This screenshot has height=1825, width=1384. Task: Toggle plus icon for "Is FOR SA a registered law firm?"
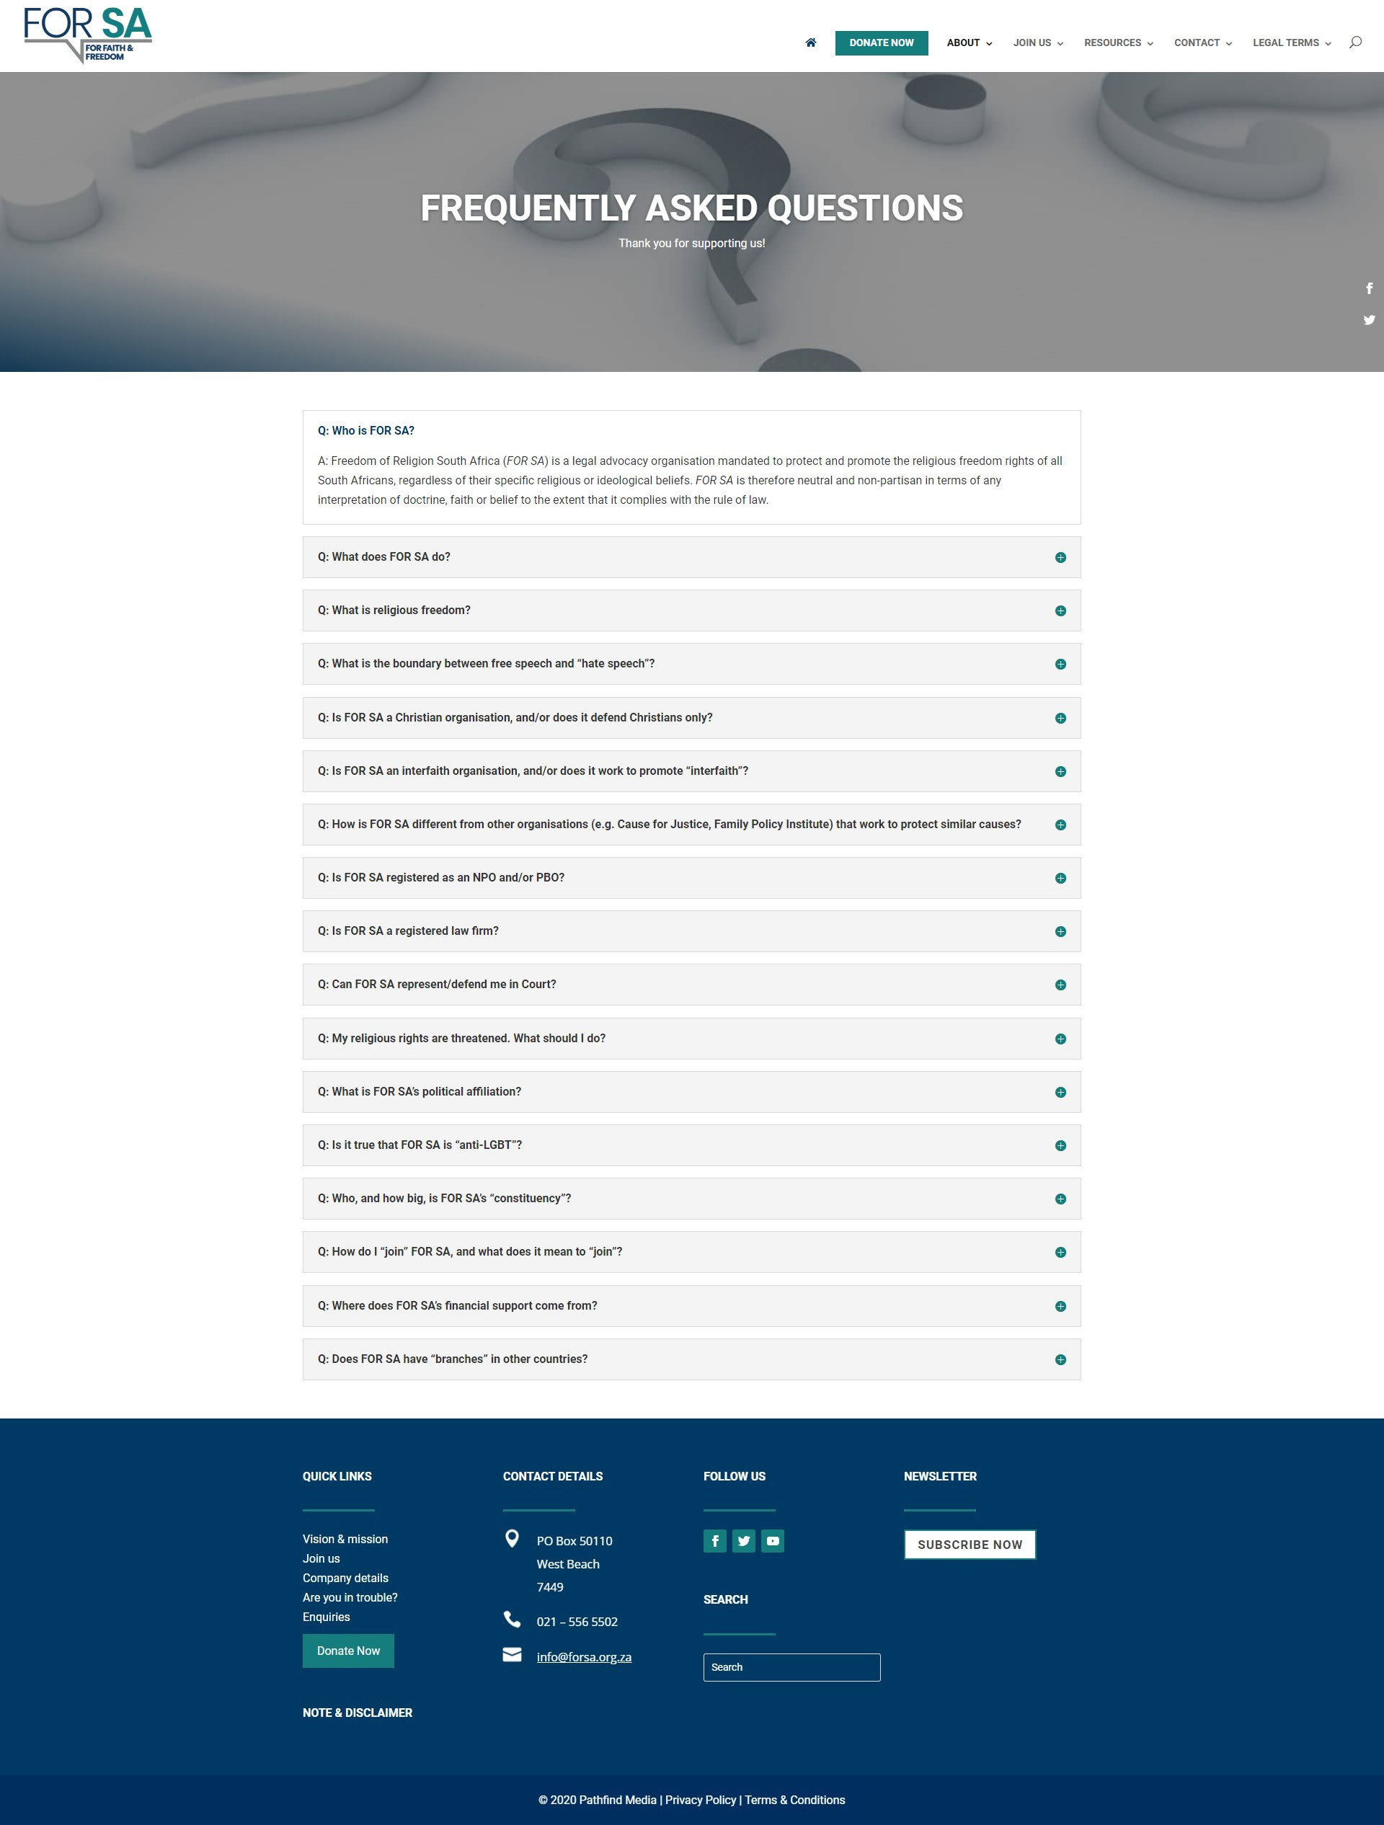point(1060,931)
